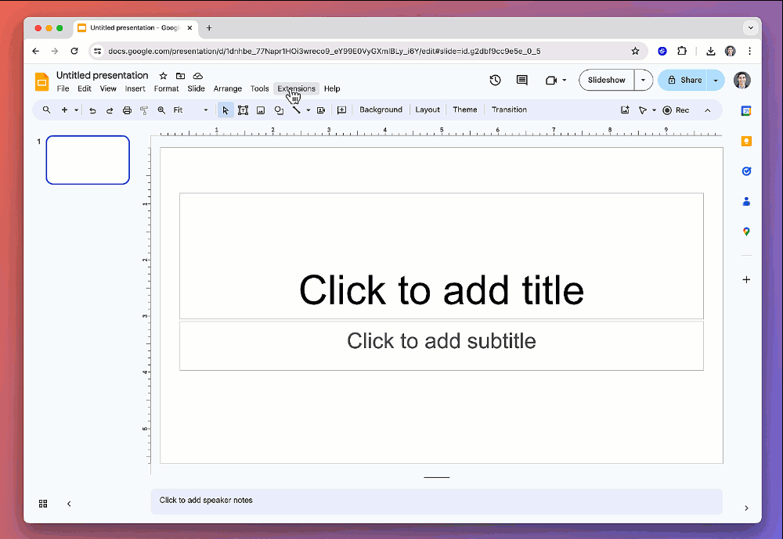Choose the select arrow tool
Viewport: 783px width, 539px height.
pyautogui.click(x=226, y=110)
